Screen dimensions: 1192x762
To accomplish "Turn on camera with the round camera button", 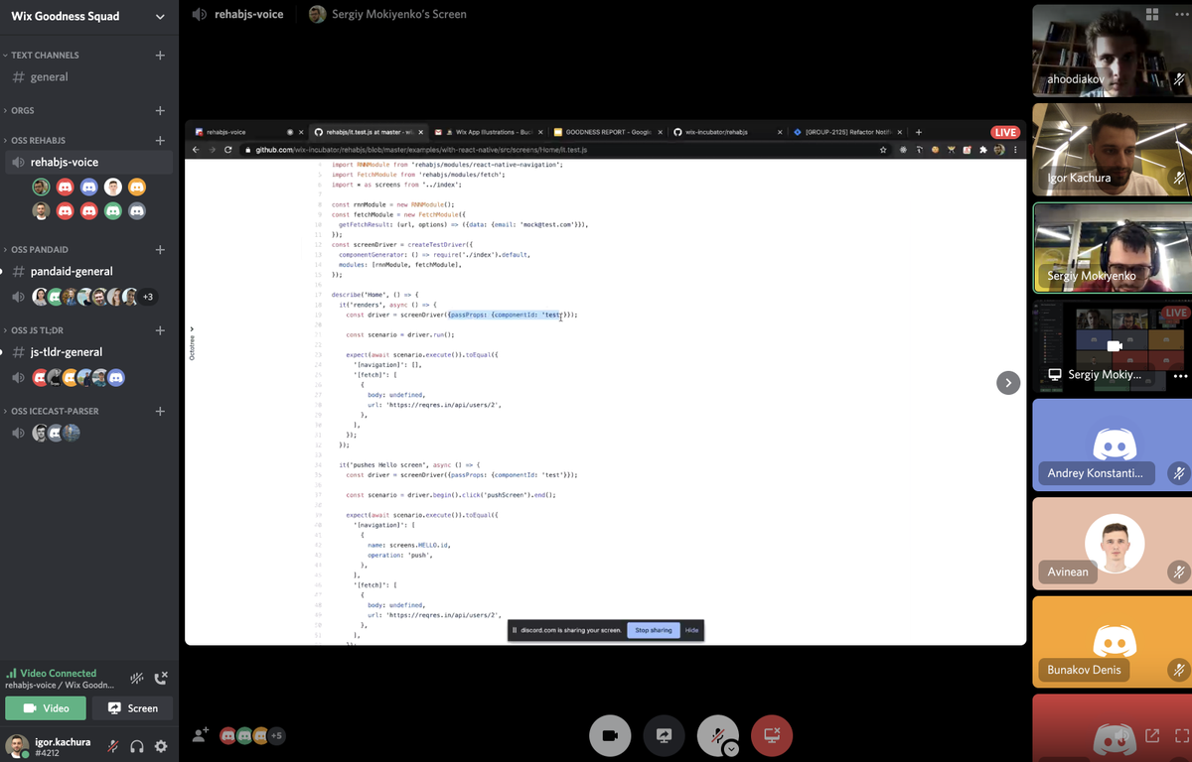I will click(610, 735).
